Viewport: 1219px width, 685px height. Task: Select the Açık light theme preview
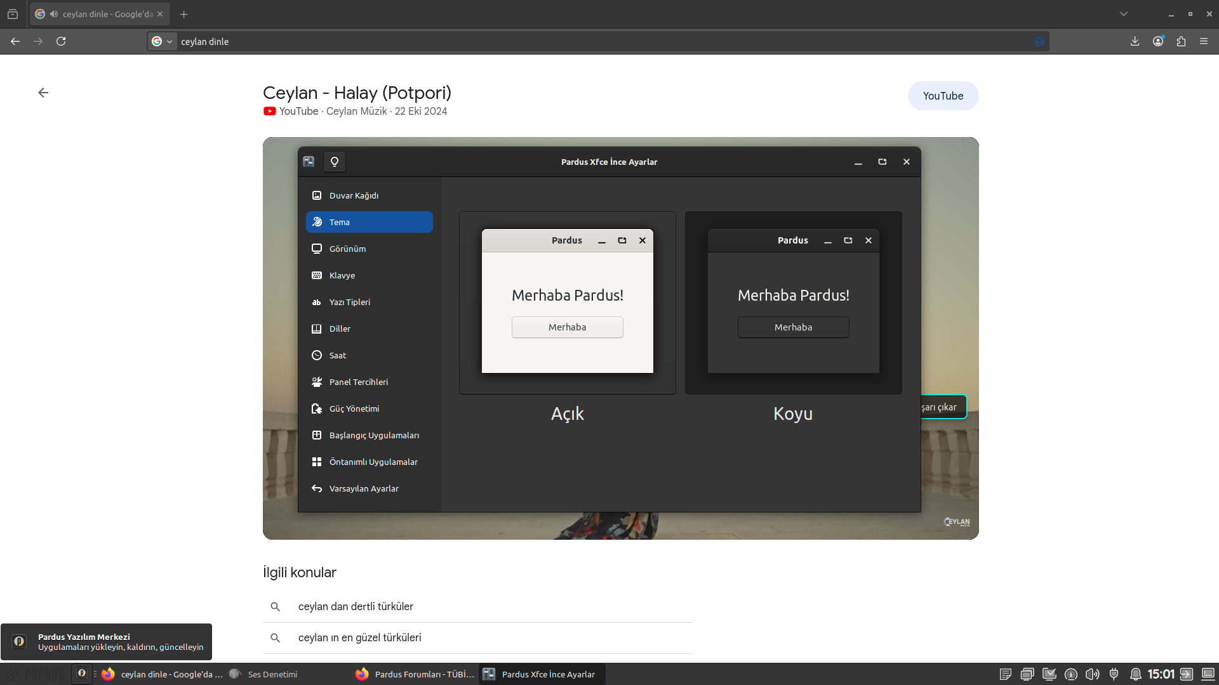click(x=567, y=303)
